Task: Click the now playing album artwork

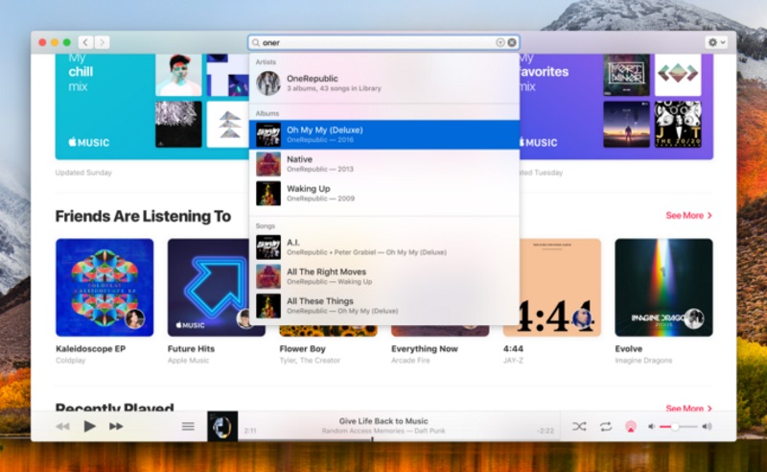Action: (x=222, y=426)
